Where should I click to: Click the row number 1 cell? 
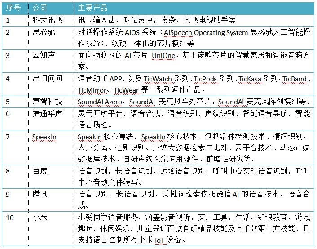point(15,20)
